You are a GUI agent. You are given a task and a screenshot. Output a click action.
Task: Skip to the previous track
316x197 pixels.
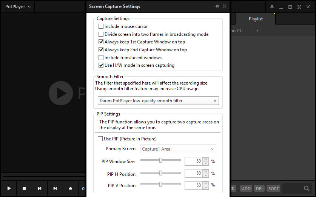[40, 188]
